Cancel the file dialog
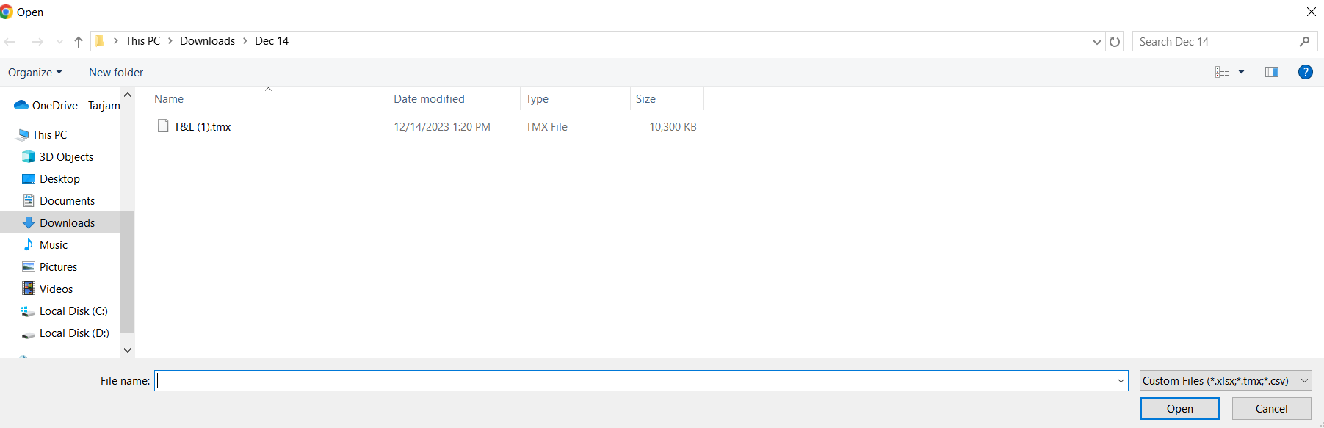The height and width of the screenshot is (428, 1324). point(1271,409)
